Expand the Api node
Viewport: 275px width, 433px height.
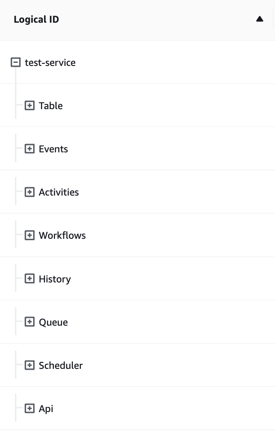click(x=29, y=409)
